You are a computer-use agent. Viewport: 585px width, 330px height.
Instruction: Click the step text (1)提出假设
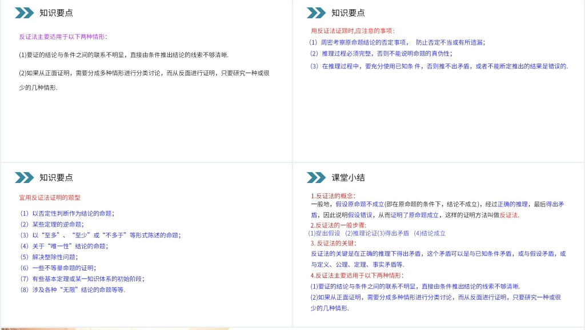(x=324, y=233)
